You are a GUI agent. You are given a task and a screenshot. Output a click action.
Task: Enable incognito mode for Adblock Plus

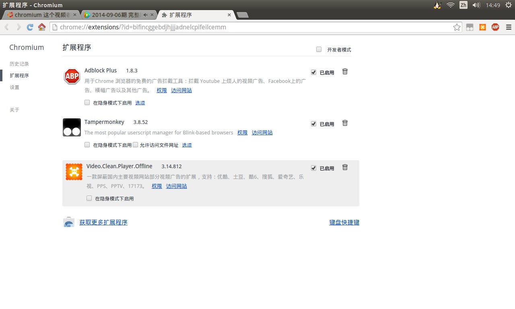click(x=87, y=102)
